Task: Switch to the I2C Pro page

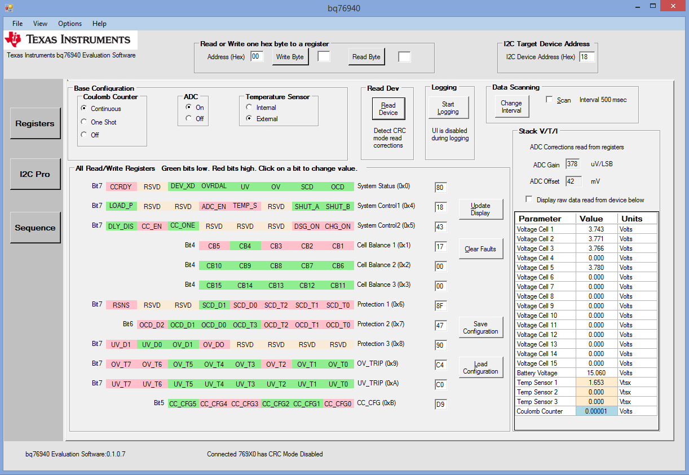Action: click(x=35, y=174)
